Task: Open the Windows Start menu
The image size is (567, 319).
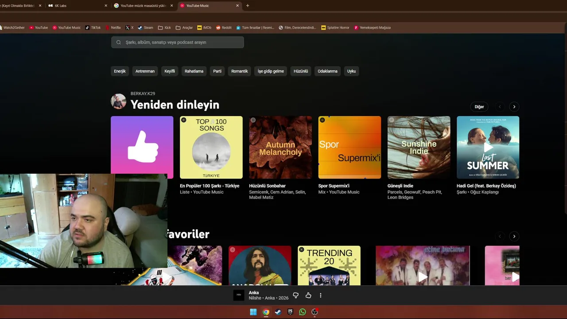Action: pyautogui.click(x=253, y=312)
